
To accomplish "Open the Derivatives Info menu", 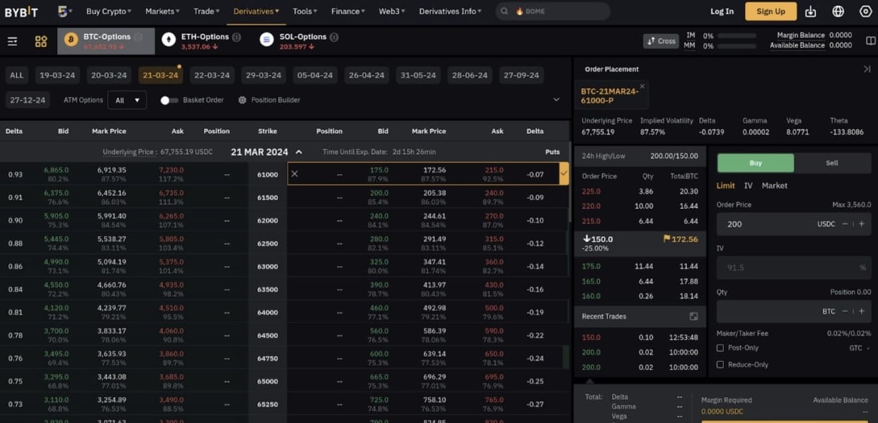I will (x=450, y=11).
